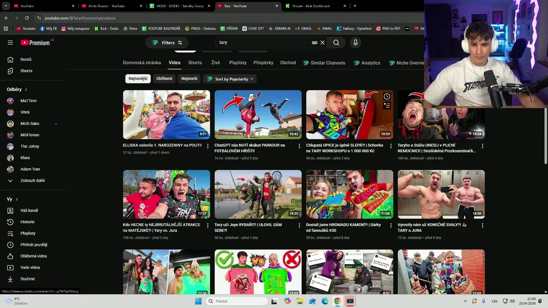Image resolution: width=548 pixels, height=308 pixels.
Task: Expand the Odběry section arrow
Action: coord(26,89)
